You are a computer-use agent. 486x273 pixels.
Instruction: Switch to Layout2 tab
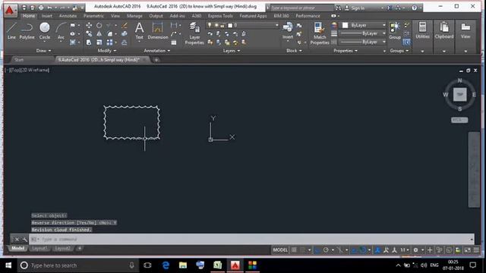(x=62, y=249)
